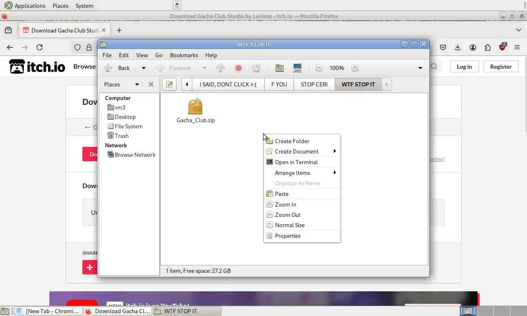
Task: Open File System in the sidebar
Action: [125, 126]
